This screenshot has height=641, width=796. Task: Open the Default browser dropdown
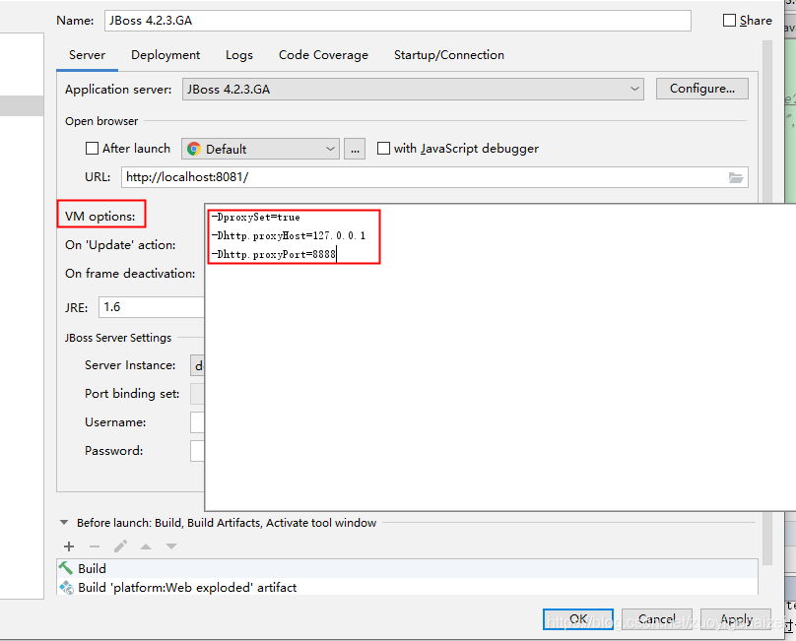tap(260, 149)
